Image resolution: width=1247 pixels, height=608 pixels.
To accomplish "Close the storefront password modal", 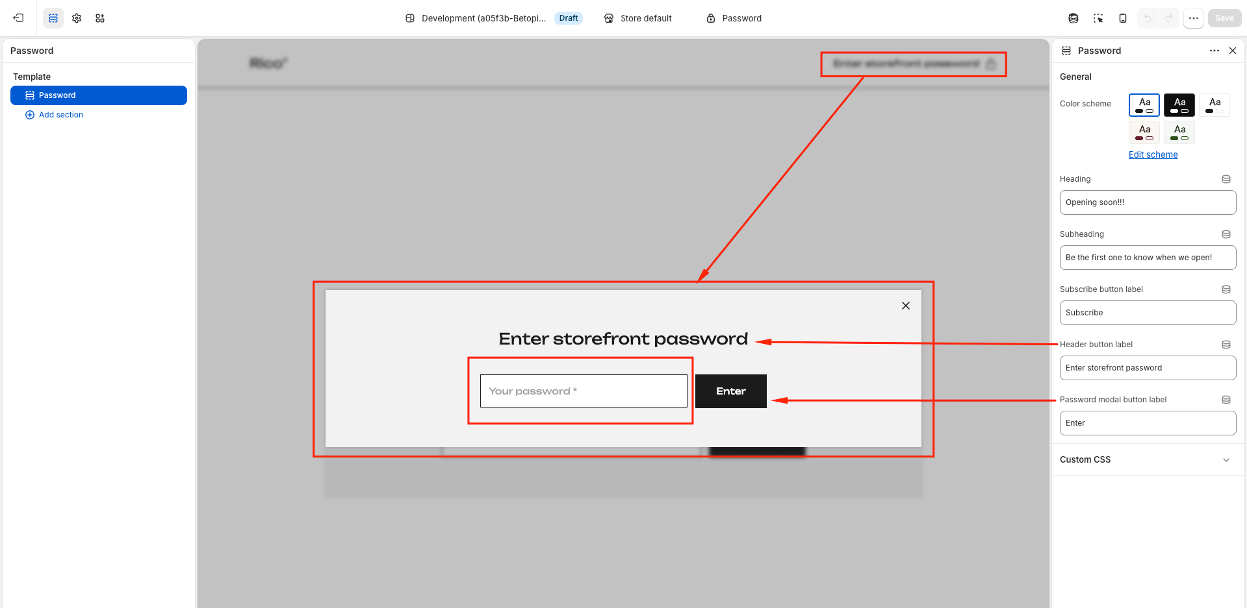I will 905,306.
